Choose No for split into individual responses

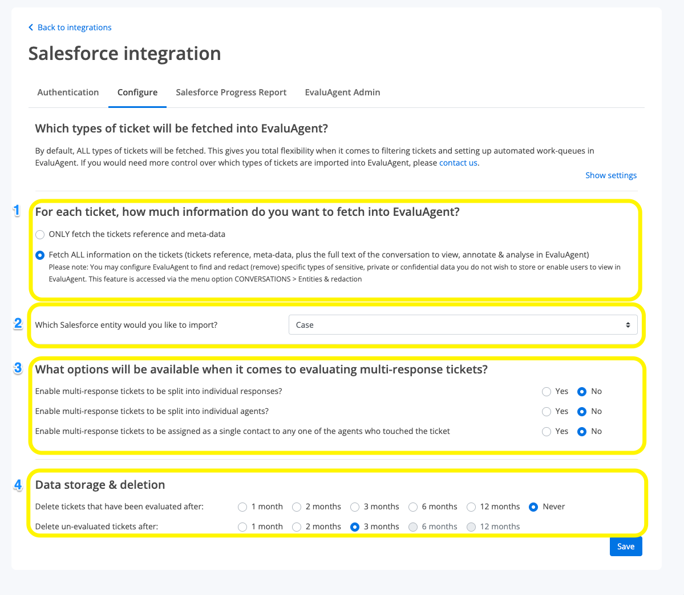point(581,392)
